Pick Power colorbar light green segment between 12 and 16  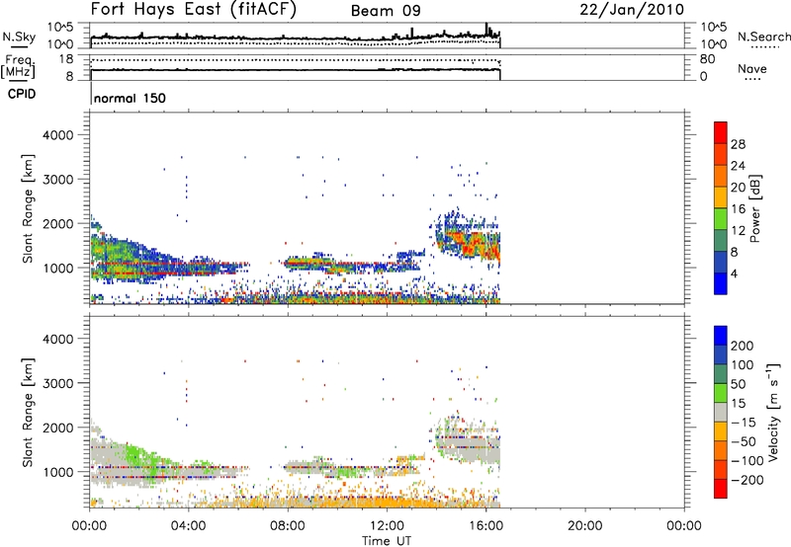(721, 218)
